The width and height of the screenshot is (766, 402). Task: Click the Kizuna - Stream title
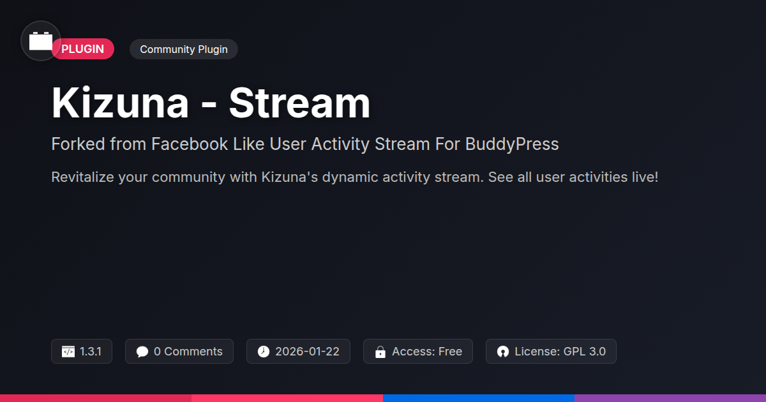click(211, 103)
